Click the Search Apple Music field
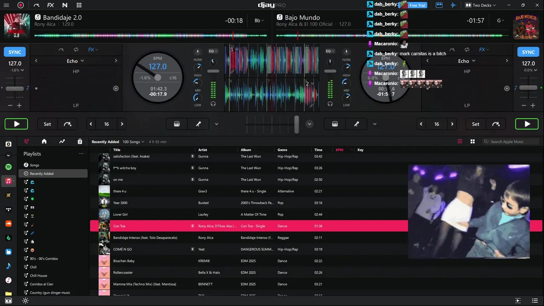The height and width of the screenshot is (306, 544). pyautogui.click(x=511, y=142)
